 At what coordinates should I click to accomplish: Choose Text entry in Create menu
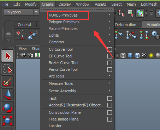click(53, 98)
